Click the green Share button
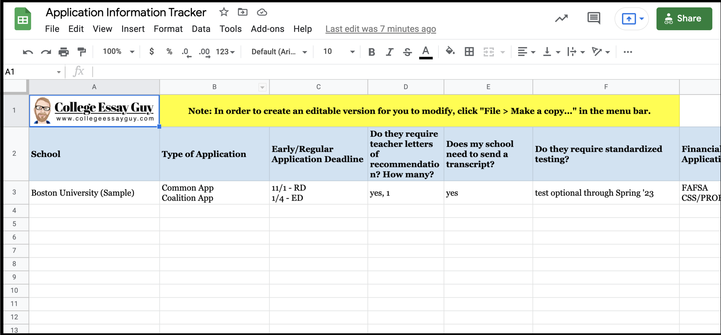This screenshot has width=721, height=335. click(x=684, y=19)
